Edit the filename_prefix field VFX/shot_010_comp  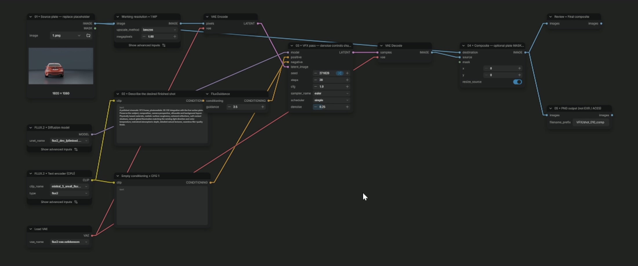coord(590,122)
